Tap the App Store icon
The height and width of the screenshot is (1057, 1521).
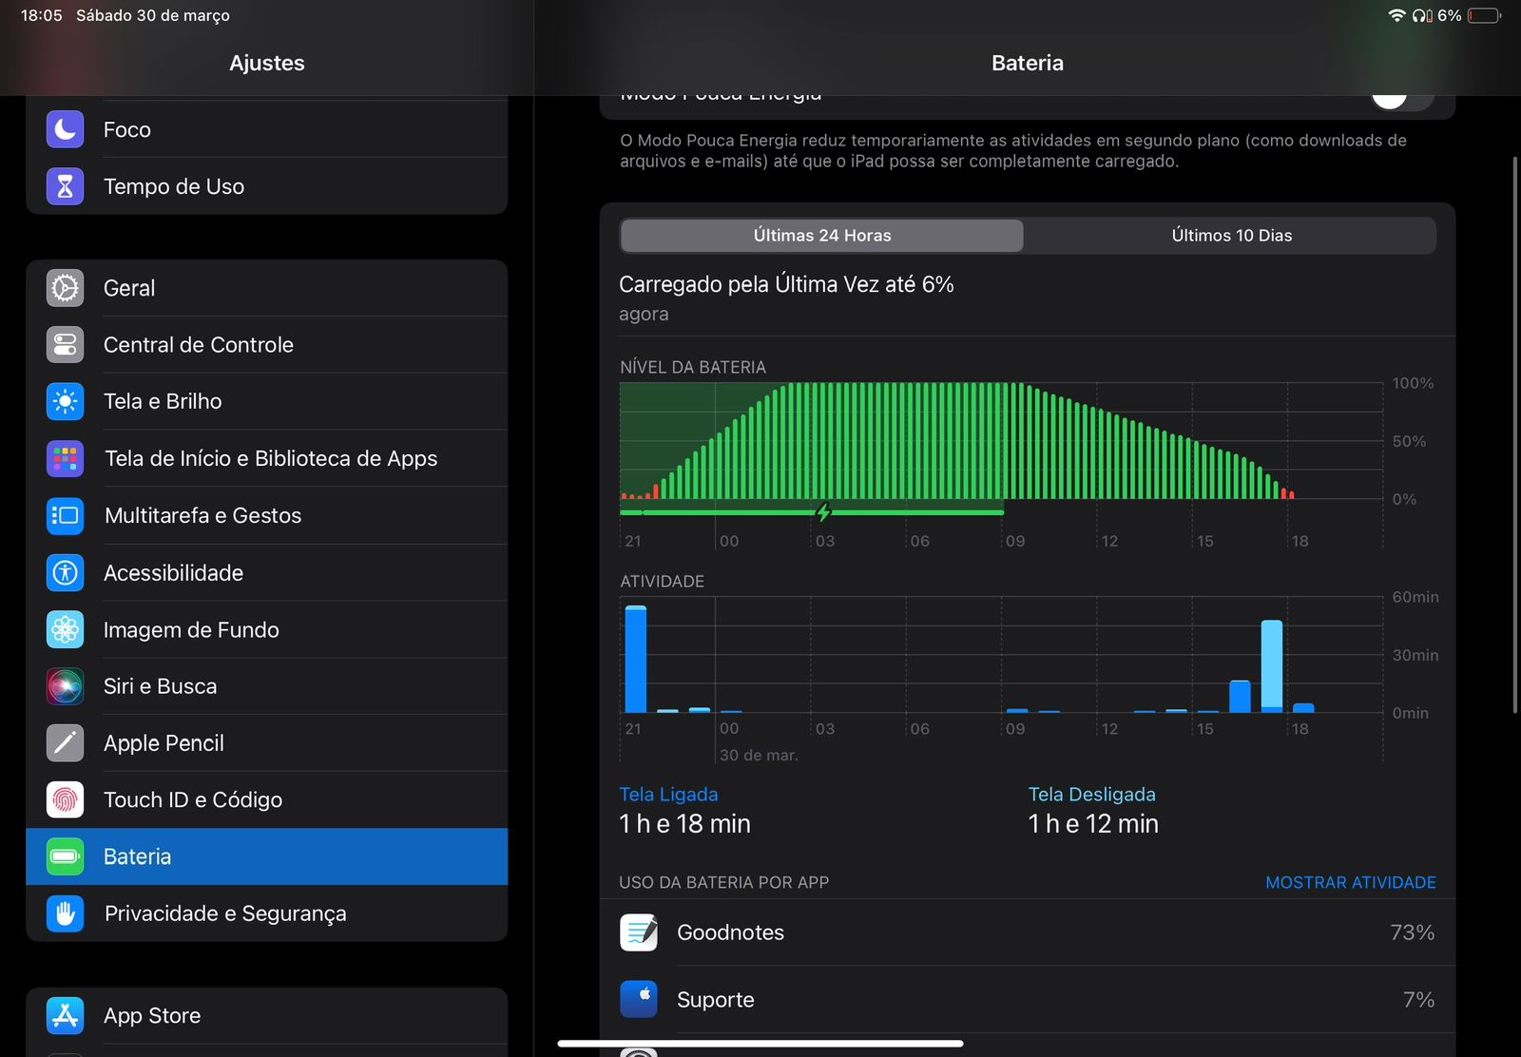[65, 1015]
